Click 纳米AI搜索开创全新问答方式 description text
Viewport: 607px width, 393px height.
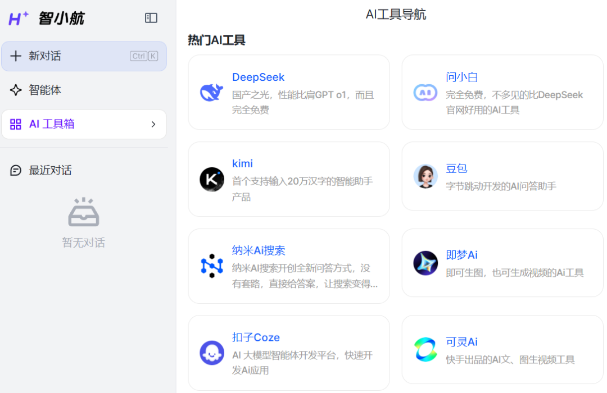[x=305, y=276]
